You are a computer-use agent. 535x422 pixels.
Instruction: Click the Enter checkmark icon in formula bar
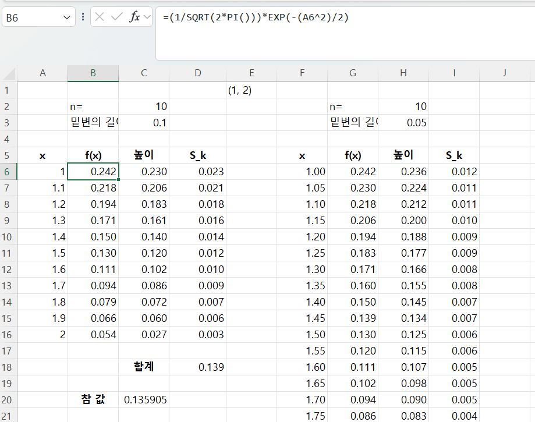point(117,17)
